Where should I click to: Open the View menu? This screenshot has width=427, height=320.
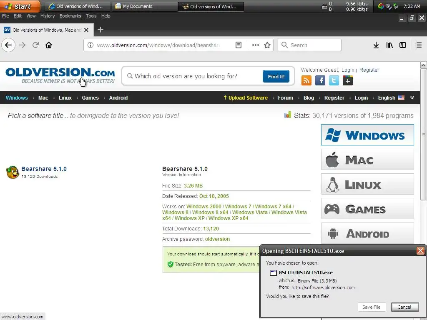pyautogui.click(x=31, y=16)
